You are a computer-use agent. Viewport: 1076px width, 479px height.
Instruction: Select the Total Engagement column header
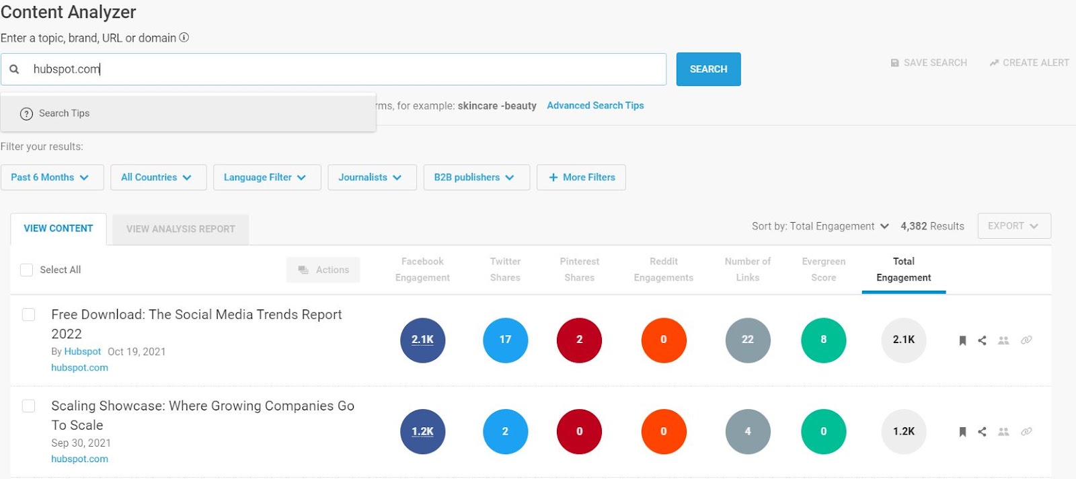[904, 269]
